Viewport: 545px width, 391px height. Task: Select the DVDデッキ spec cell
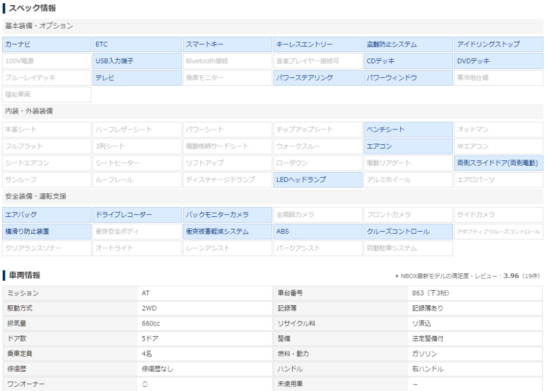498,61
